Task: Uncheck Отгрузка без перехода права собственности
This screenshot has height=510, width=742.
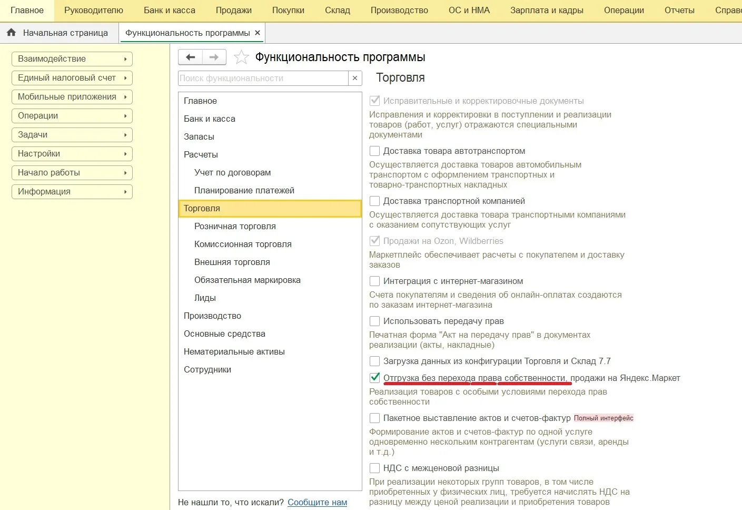Action: [375, 378]
